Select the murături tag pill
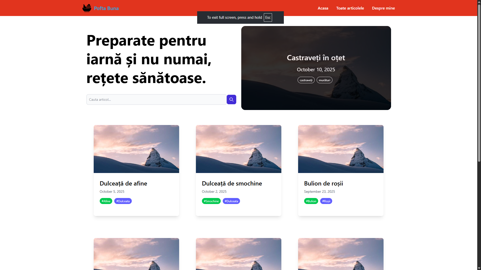 click(324, 80)
